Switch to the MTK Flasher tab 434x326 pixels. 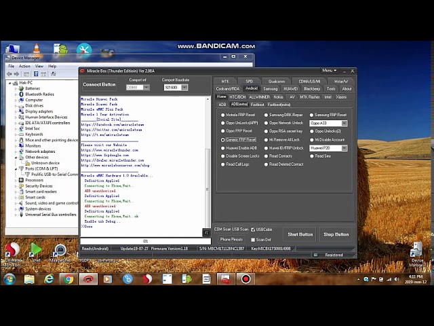coord(310,96)
